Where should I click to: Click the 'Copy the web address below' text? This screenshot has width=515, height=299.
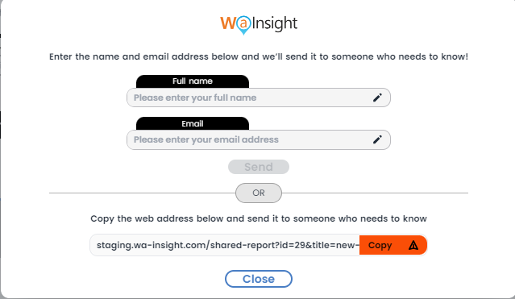(x=259, y=219)
